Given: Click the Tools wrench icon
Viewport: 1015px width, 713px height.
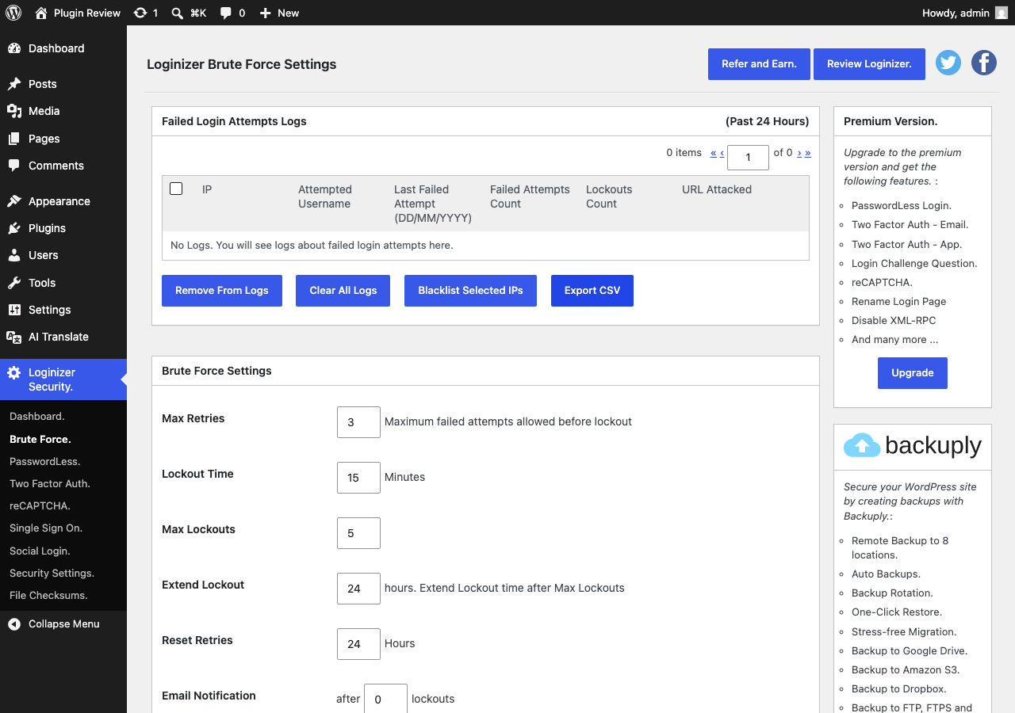Looking at the screenshot, I should pyautogui.click(x=14, y=283).
